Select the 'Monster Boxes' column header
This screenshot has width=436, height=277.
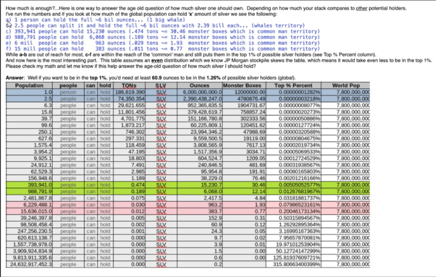[244, 86]
